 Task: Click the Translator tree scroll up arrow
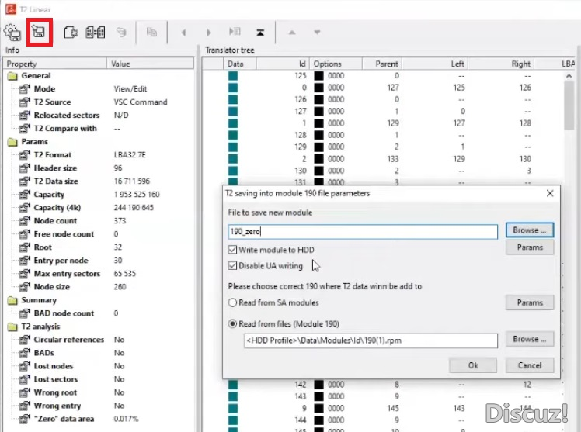tap(569, 76)
